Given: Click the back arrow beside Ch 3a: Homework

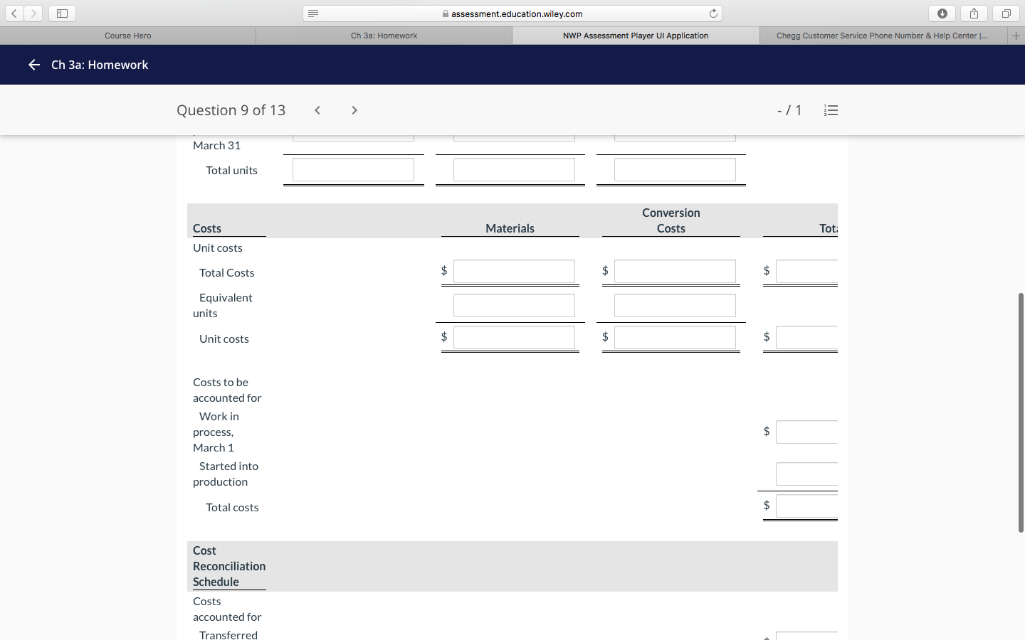Looking at the screenshot, I should coord(33,65).
